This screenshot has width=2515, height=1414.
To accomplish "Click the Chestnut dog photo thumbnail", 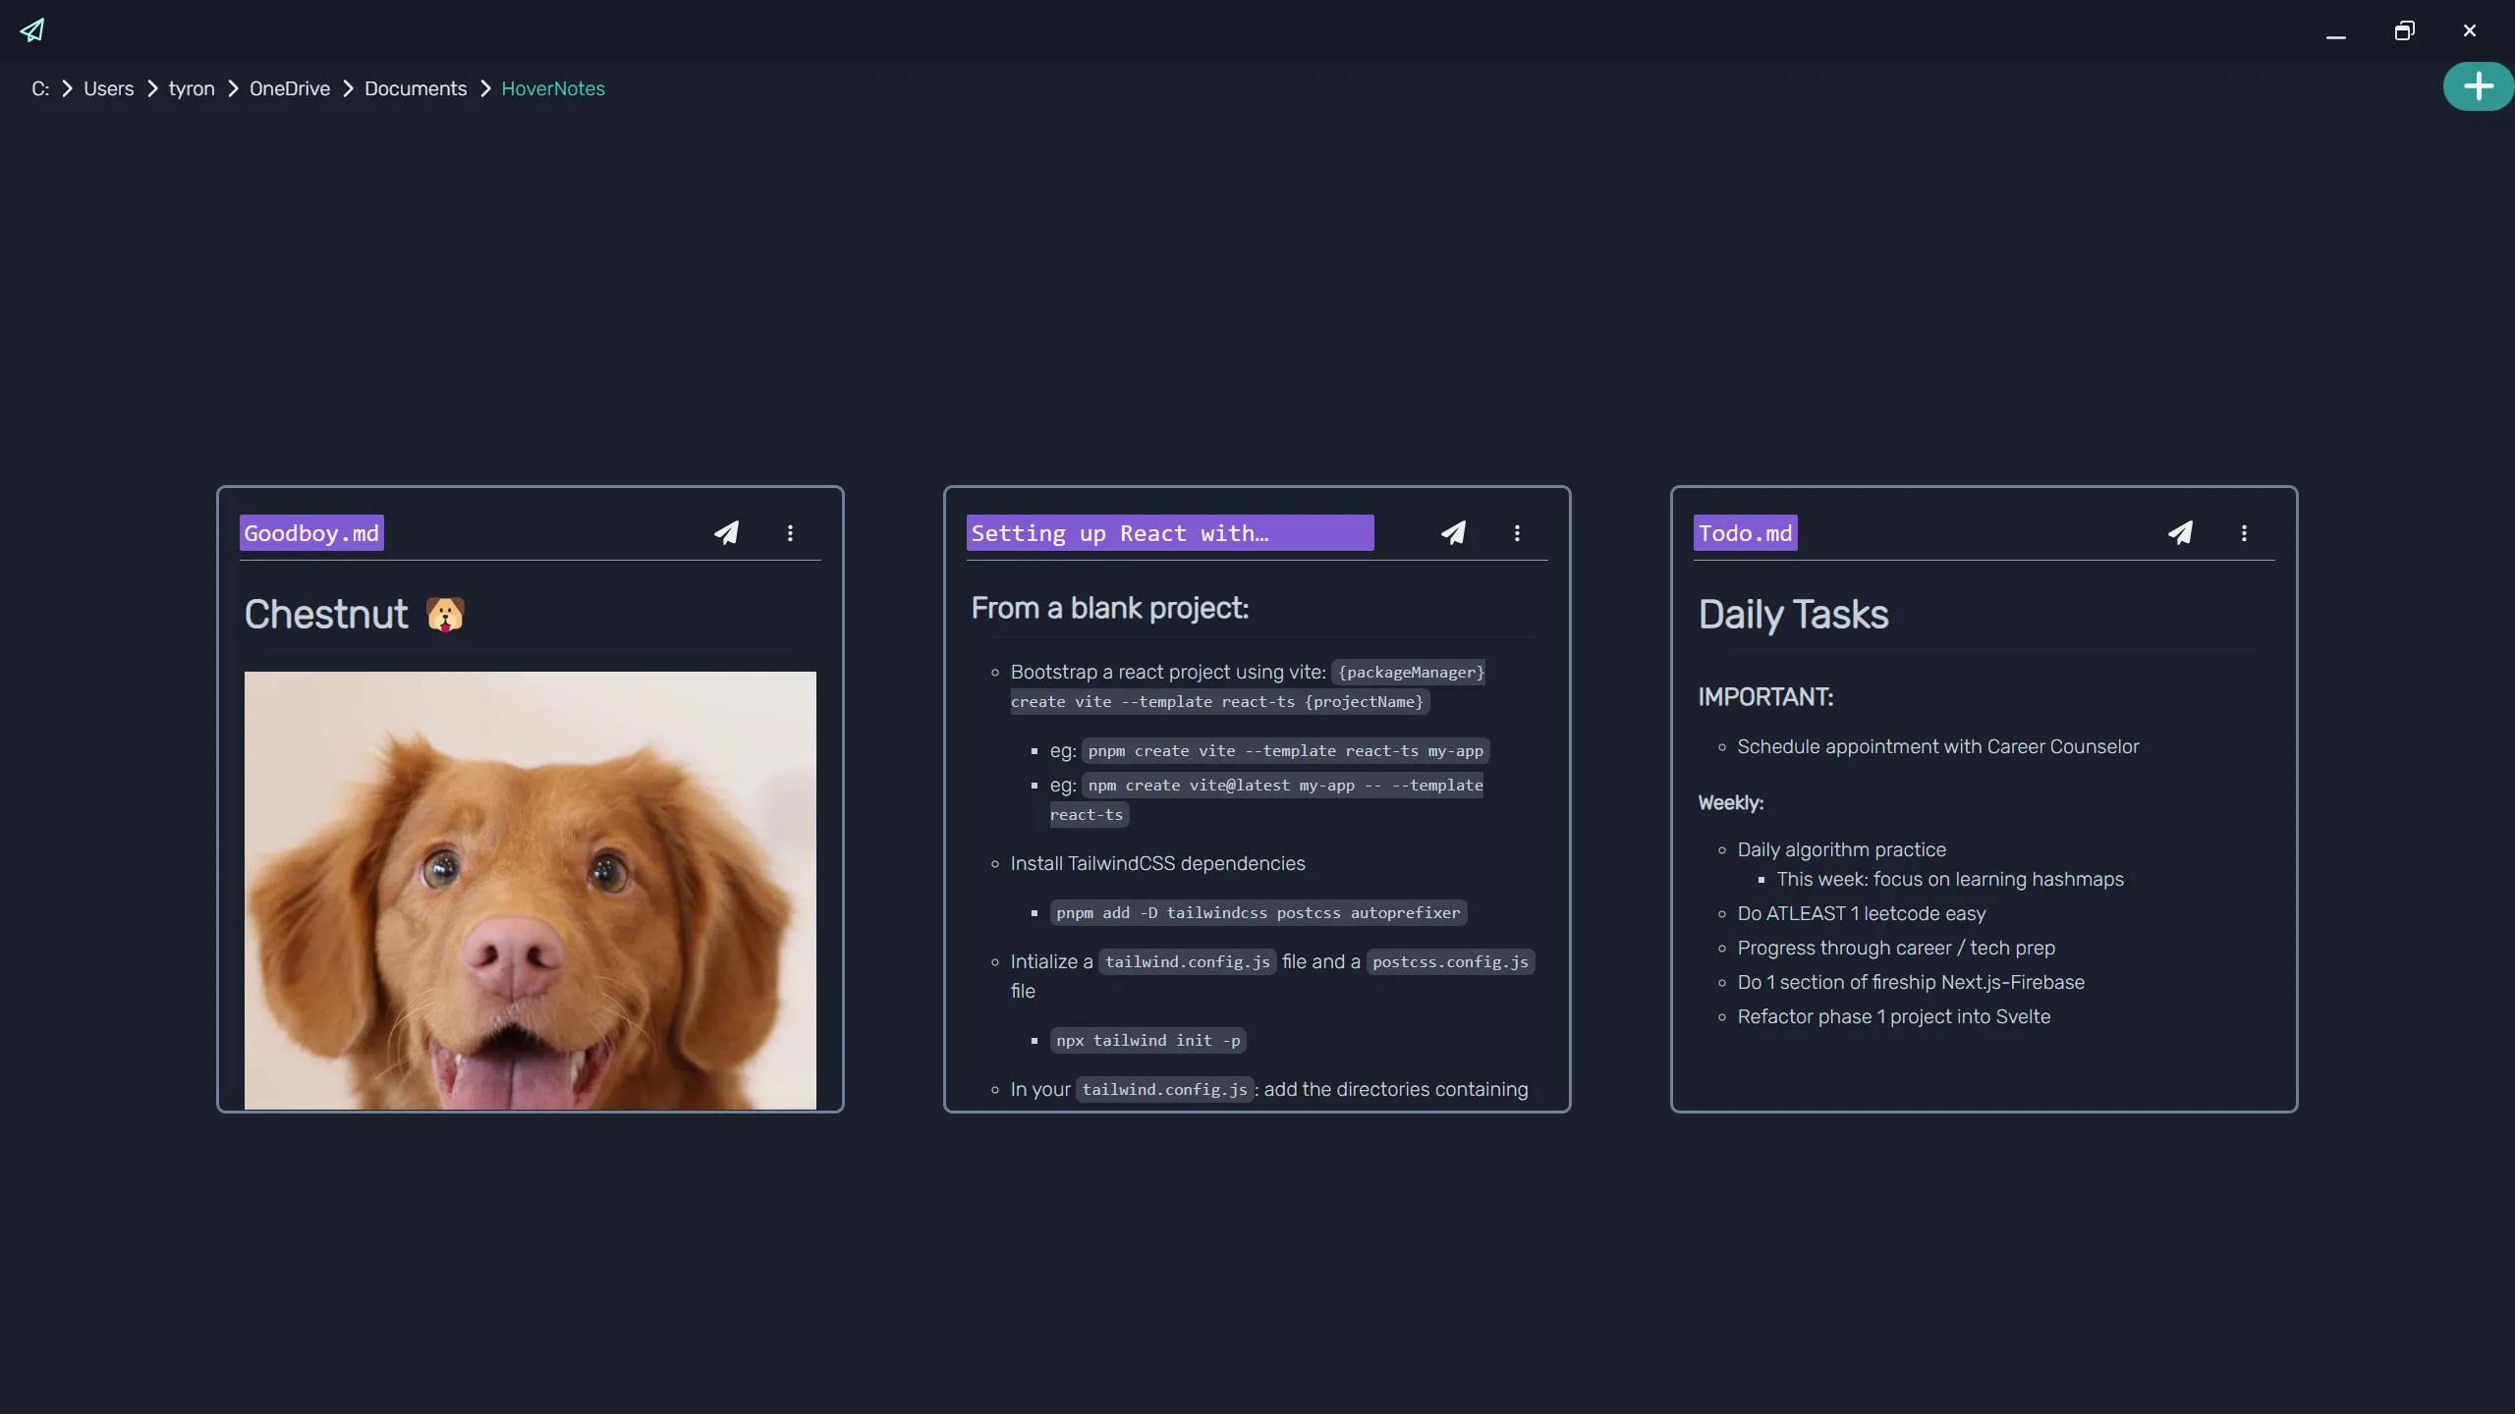I will point(531,891).
